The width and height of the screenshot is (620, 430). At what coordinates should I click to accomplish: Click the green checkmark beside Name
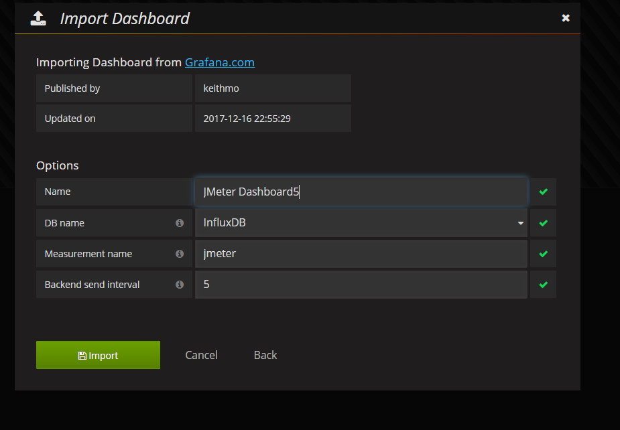click(x=544, y=192)
